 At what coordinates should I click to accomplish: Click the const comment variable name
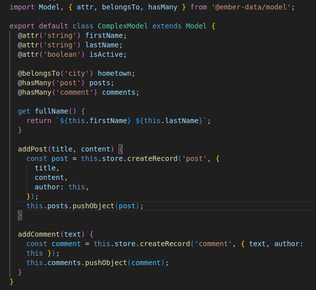[x=66, y=244]
